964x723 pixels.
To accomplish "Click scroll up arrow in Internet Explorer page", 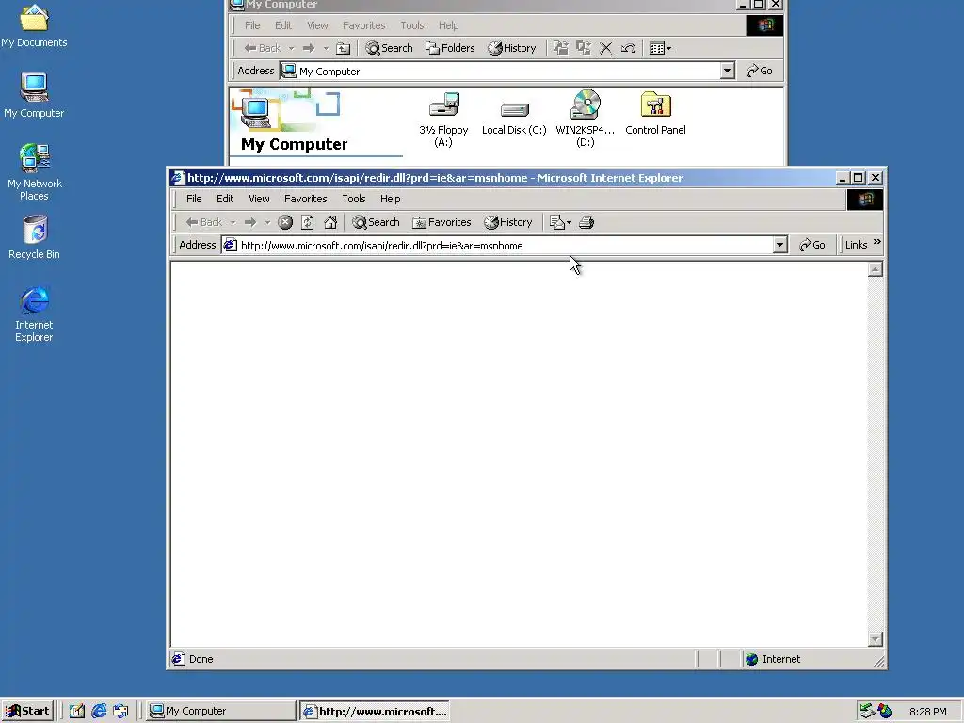I will point(876,269).
